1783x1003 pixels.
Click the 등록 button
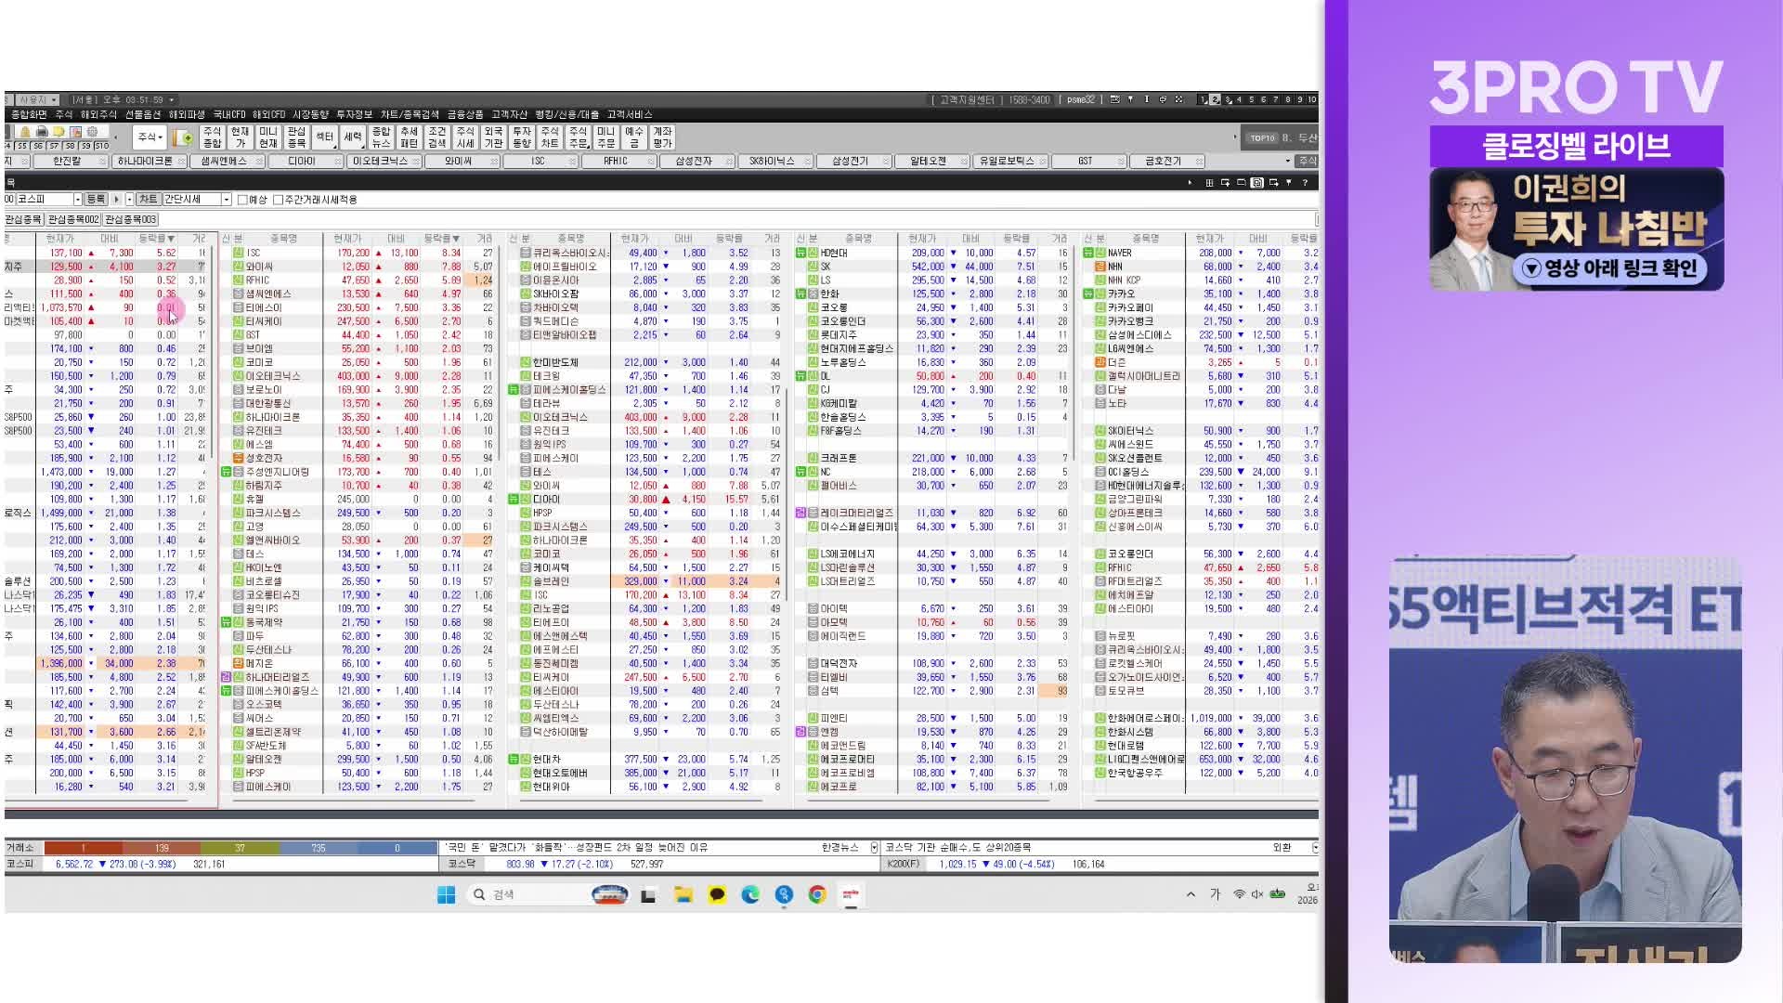click(96, 200)
